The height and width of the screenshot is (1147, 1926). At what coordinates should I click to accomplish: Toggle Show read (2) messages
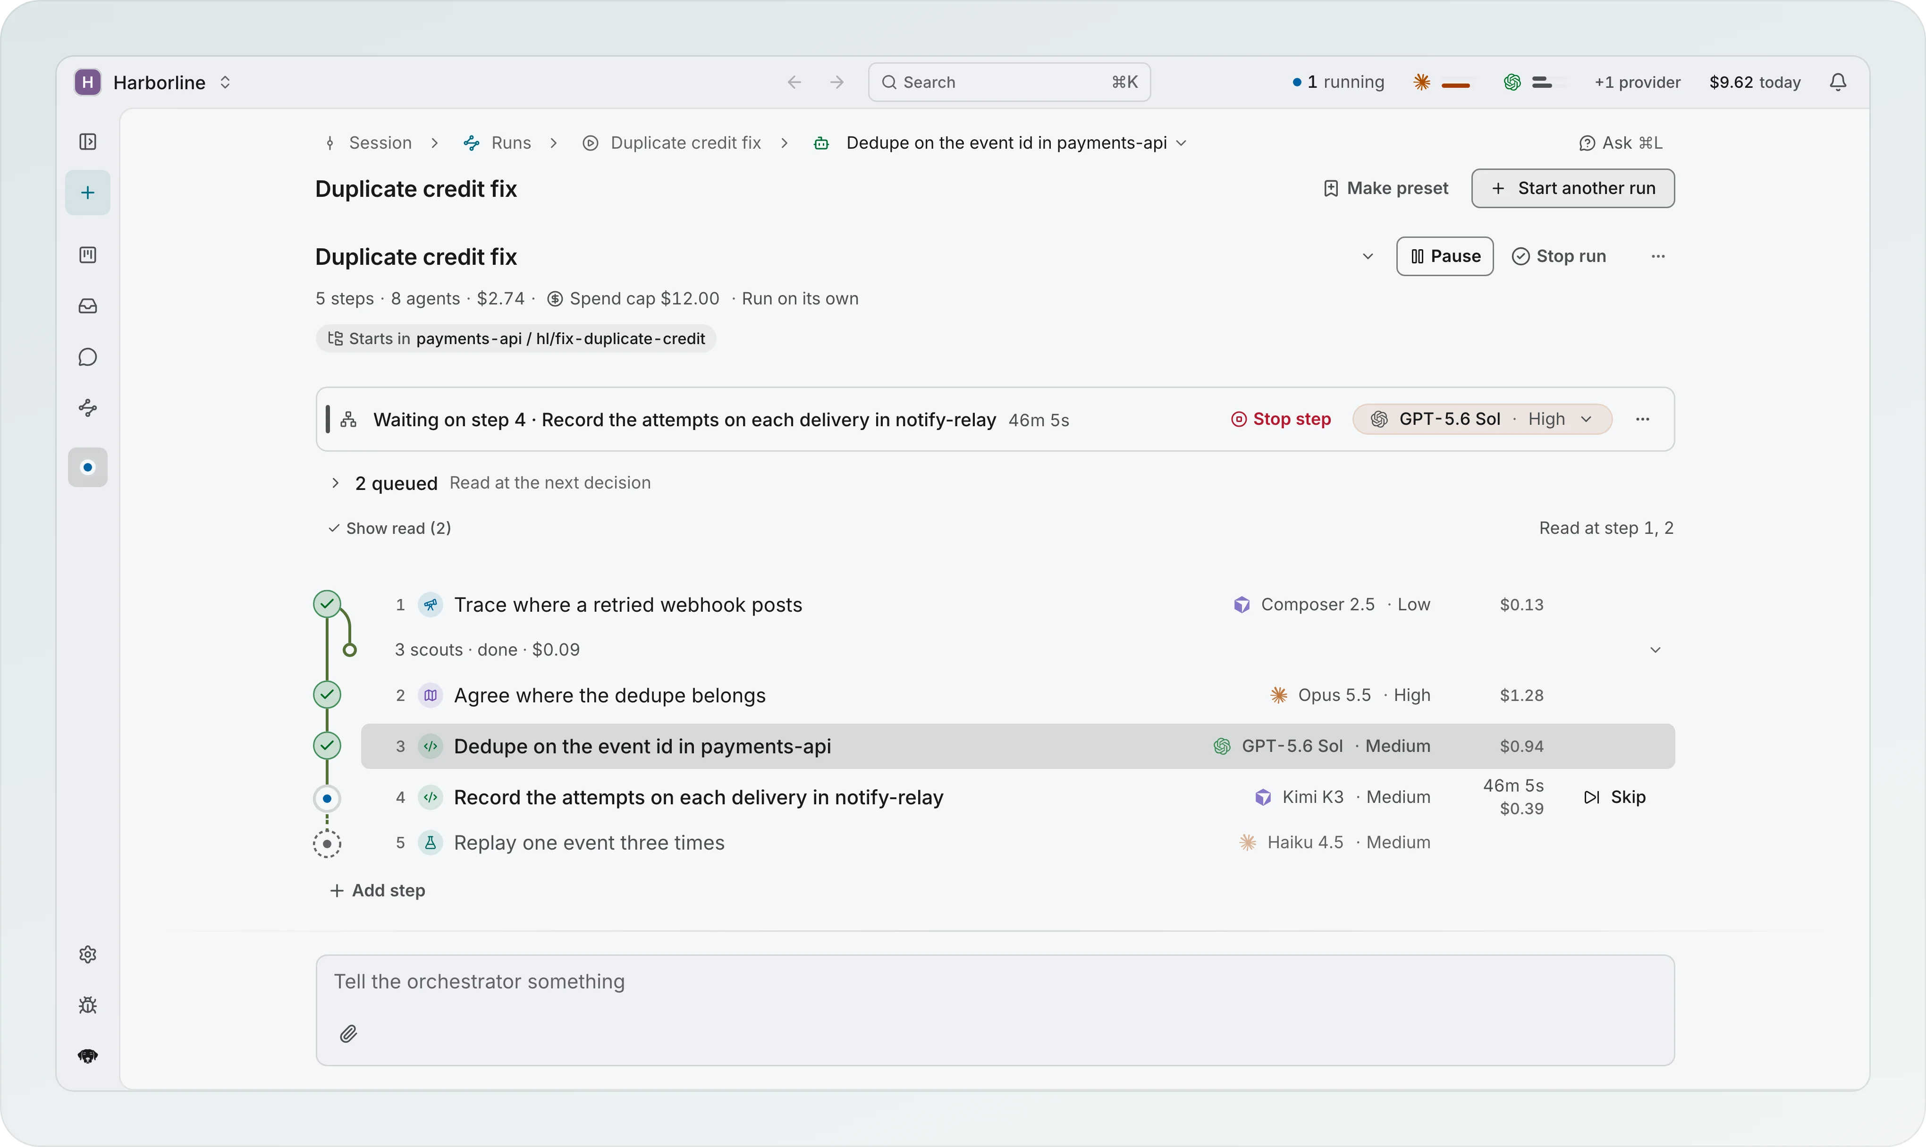point(389,528)
